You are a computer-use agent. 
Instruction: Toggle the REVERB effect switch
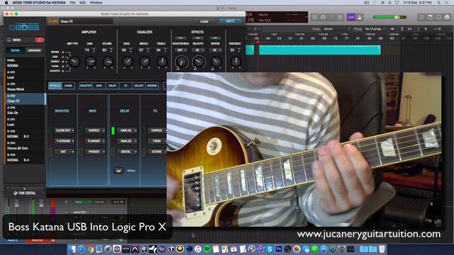[215, 38]
